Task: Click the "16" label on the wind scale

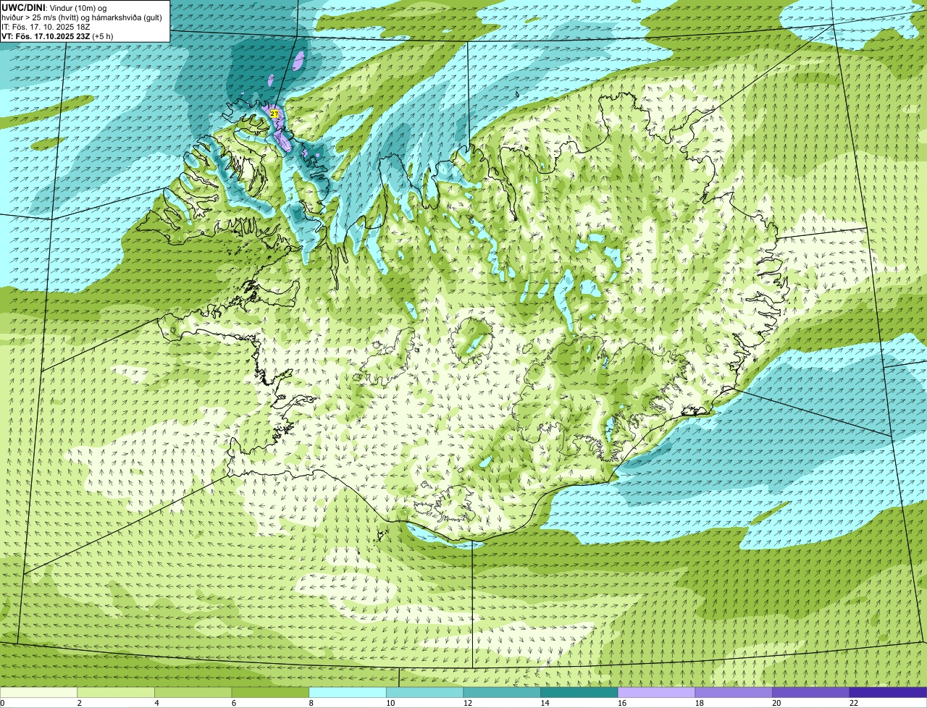Action: [x=622, y=703]
